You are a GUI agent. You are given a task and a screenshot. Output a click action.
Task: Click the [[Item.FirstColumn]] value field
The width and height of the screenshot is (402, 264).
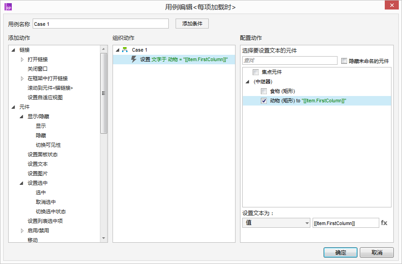pyautogui.click(x=346, y=223)
